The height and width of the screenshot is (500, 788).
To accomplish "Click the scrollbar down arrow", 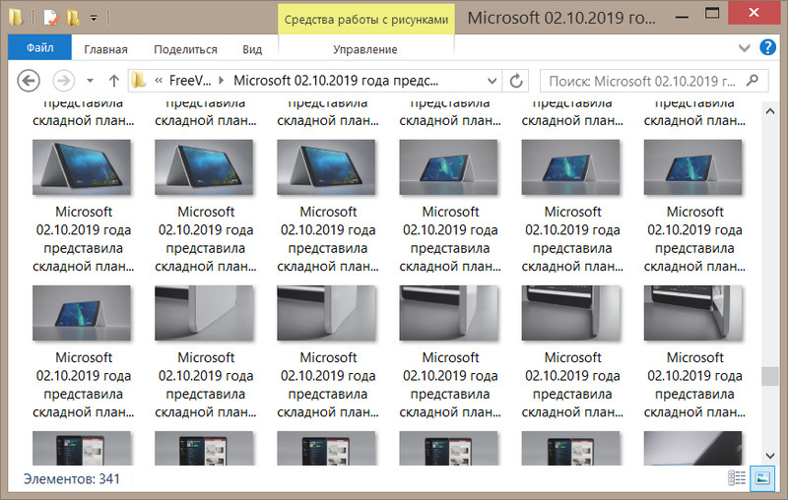I will click(770, 456).
